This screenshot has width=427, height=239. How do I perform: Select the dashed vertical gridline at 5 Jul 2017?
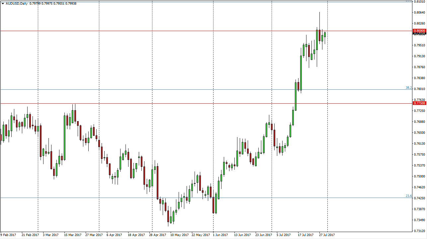click(272, 132)
